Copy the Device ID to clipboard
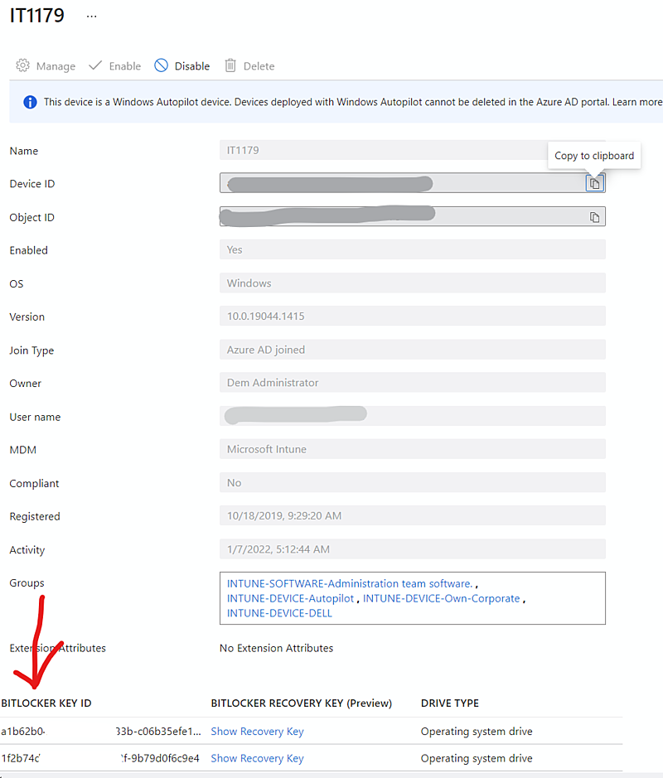 [594, 182]
